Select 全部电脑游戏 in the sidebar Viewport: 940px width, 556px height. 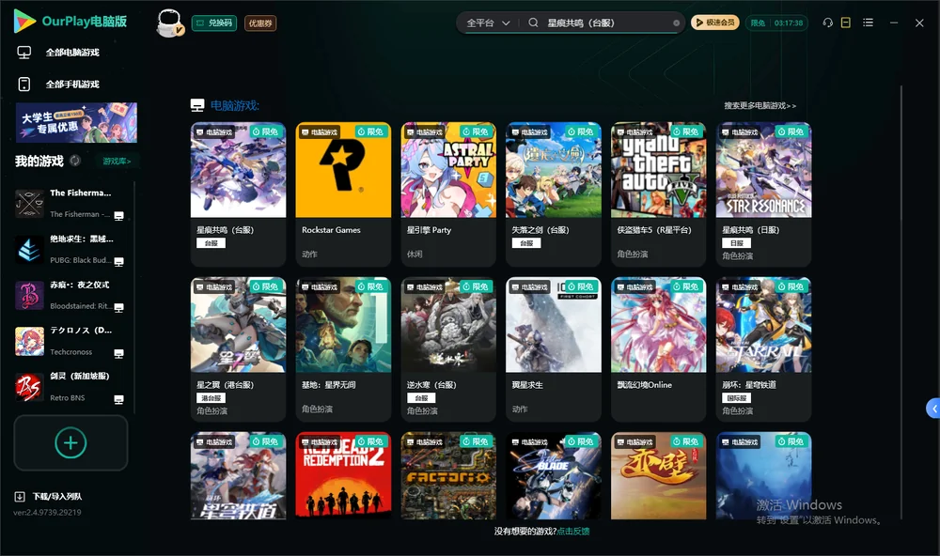pyautogui.click(x=72, y=53)
